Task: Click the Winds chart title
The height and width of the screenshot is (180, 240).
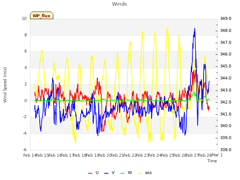Action: click(119, 4)
